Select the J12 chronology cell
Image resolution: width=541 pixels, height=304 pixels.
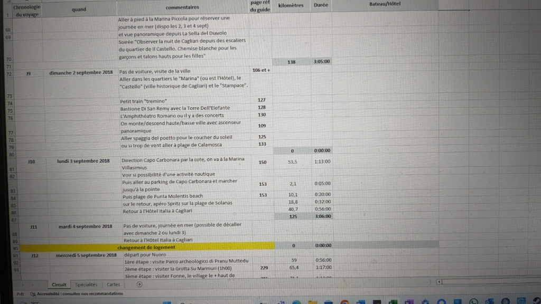pyautogui.click(x=35, y=256)
